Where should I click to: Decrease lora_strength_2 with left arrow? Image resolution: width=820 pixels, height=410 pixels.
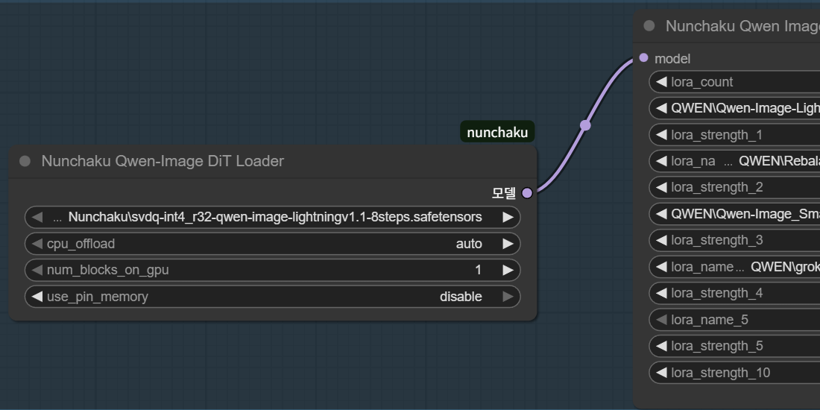point(661,187)
